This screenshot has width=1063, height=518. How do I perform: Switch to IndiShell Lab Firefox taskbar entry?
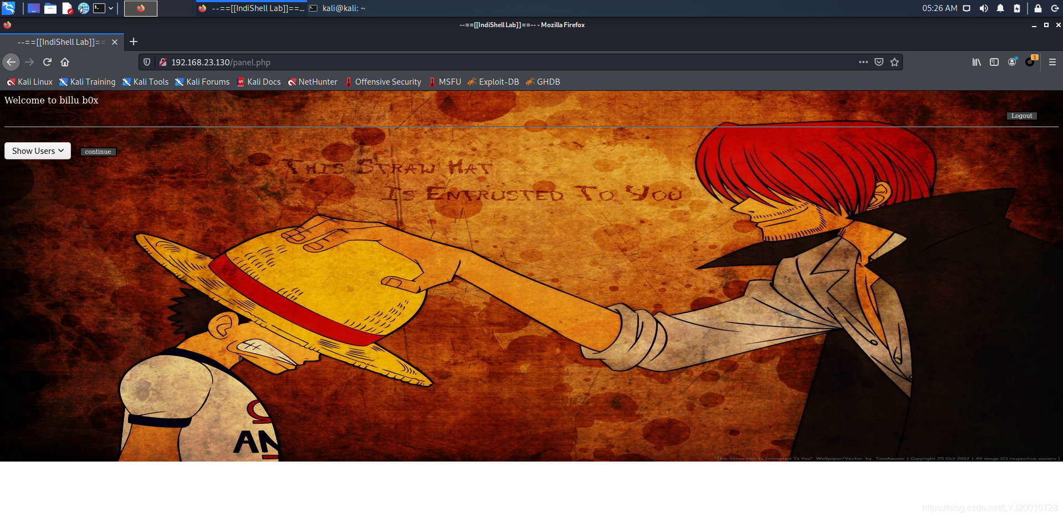pyautogui.click(x=251, y=8)
